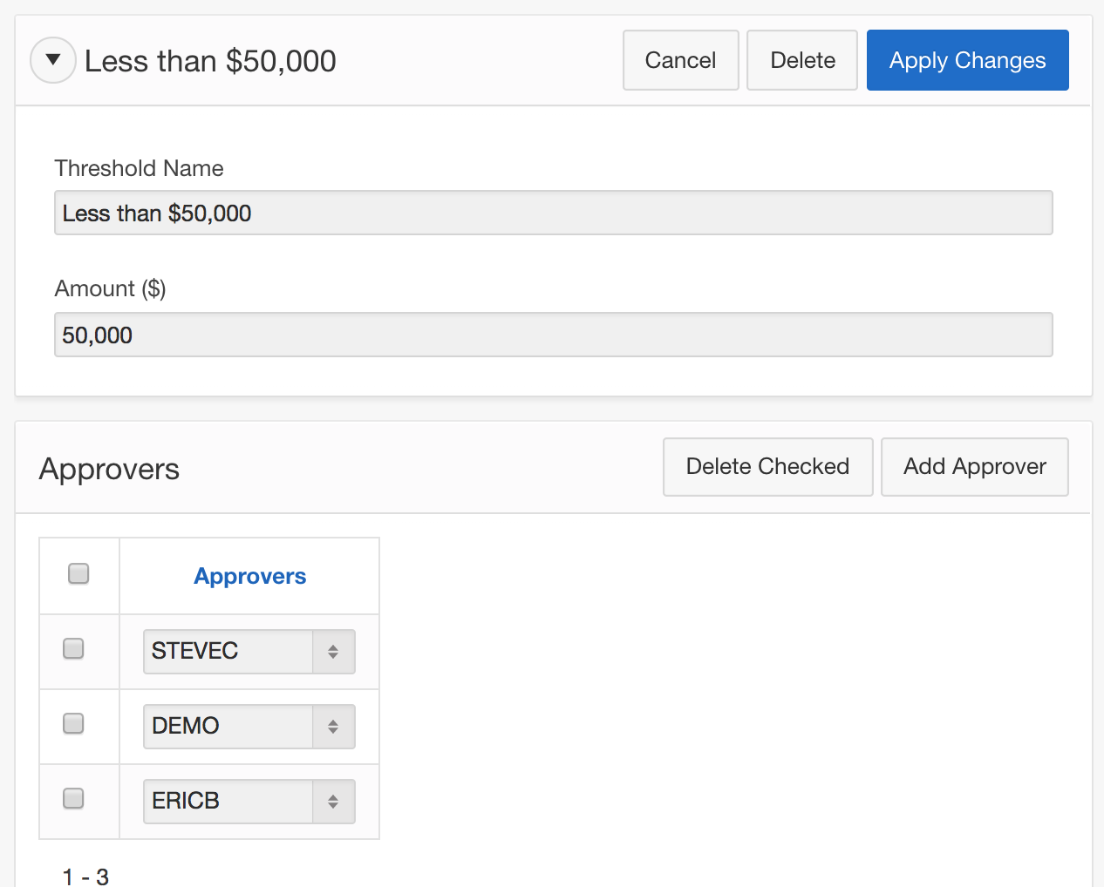Toggle the select-all checkbox in table header
Screen dimensions: 1104x887
pyautogui.click(x=78, y=573)
